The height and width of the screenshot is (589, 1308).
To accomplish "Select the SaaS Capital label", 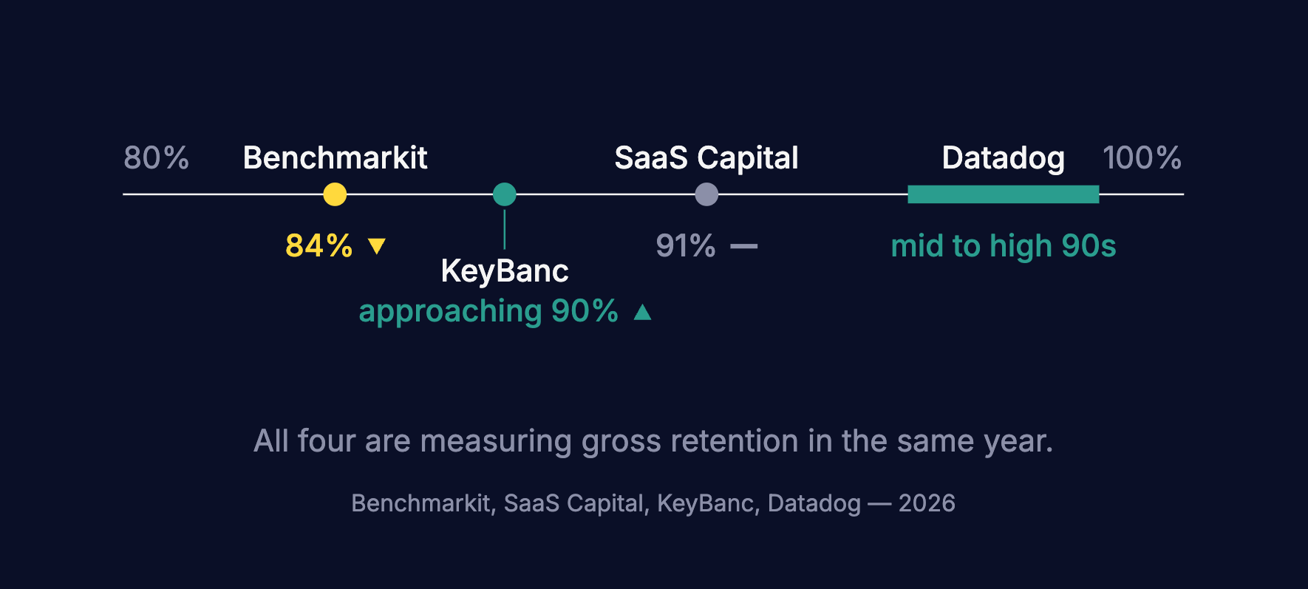I will click(706, 157).
